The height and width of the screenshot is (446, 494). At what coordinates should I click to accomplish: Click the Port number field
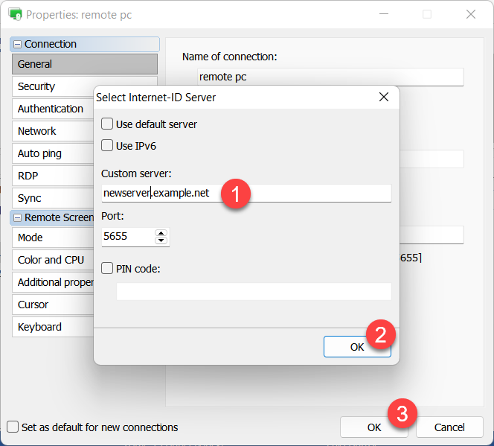pos(127,237)
